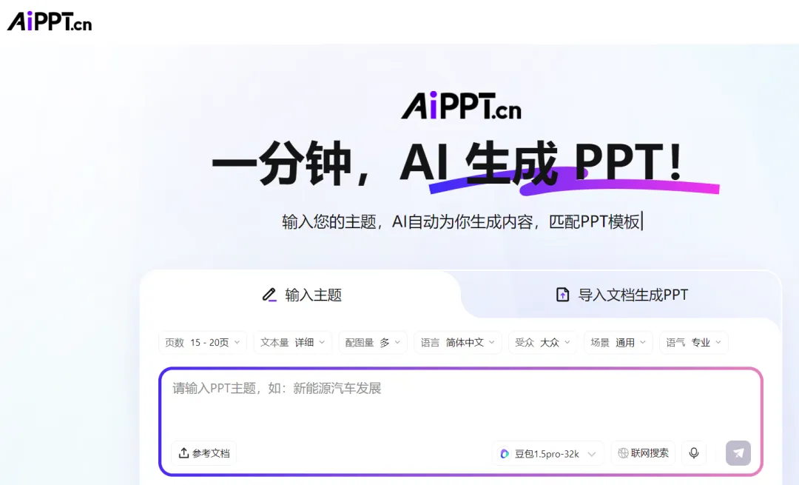Open the 页数 15 - 20页 dropdown
The image size is (799, 485).
click(202, 342)
